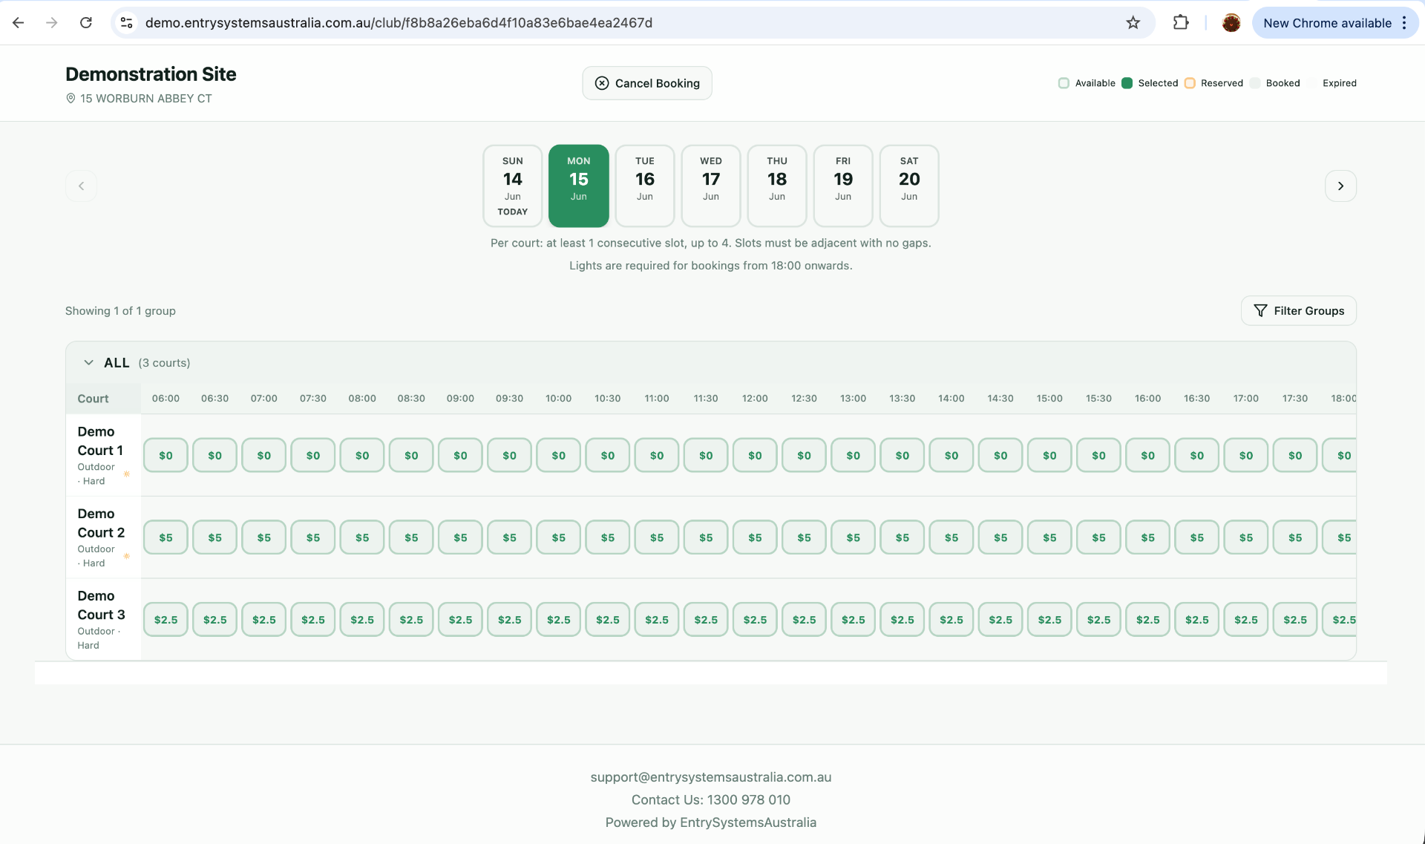Screen dimensions: 1425x844
Task: Reload the page
Action: pos(86,23)
